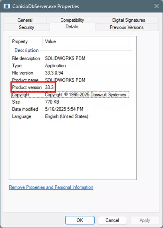The image size is (163, 228).
Task: Click the ConisioDbServer.exe title bar icon
Action: [7, 6]
